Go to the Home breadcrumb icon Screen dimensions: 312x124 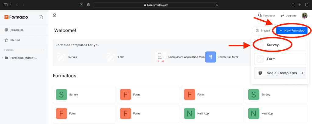55,15
